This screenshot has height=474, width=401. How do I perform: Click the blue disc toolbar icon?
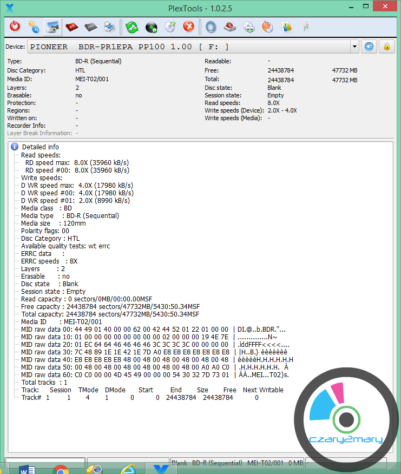211,26
